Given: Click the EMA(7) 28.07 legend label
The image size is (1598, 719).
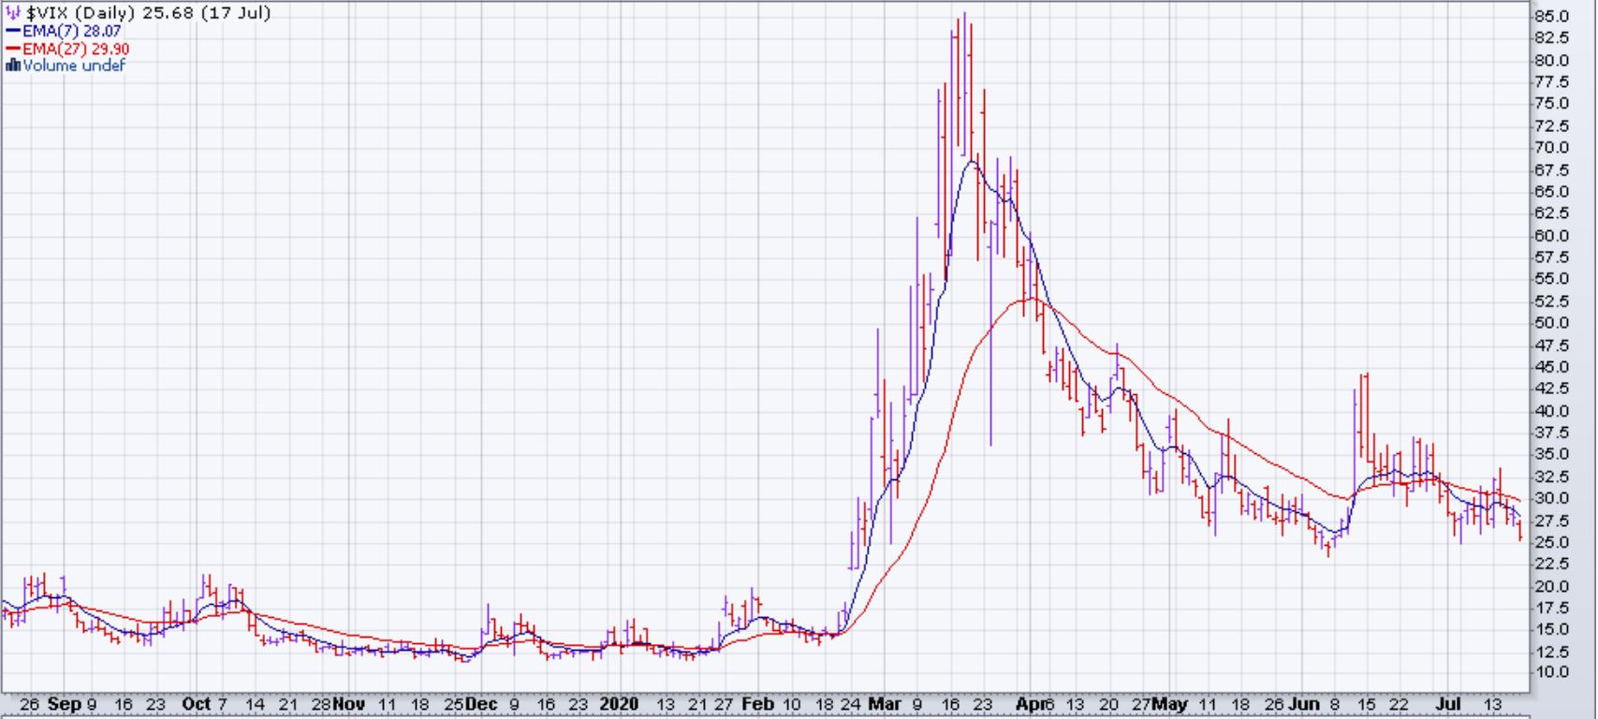Looking at the screenshot, I should pyautogui.click(x=71, y=31).
